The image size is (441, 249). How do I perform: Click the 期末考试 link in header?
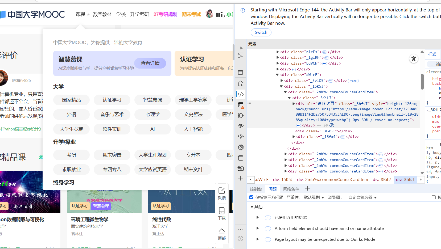tap(191, 14)
